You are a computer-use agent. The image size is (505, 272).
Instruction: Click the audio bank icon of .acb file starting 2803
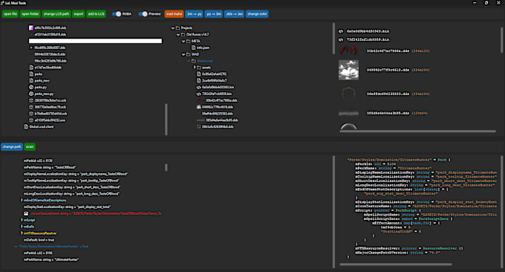pyautogui.click(x=31, y=100)
